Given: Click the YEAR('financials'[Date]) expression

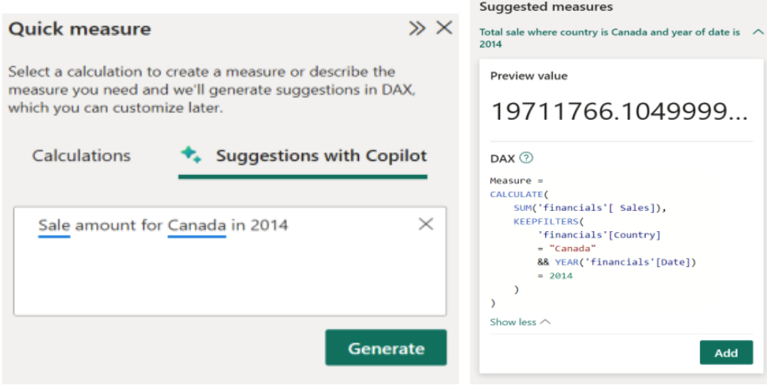Looking at the screenshot, I should pyautogui.click(x=625, y=262).
